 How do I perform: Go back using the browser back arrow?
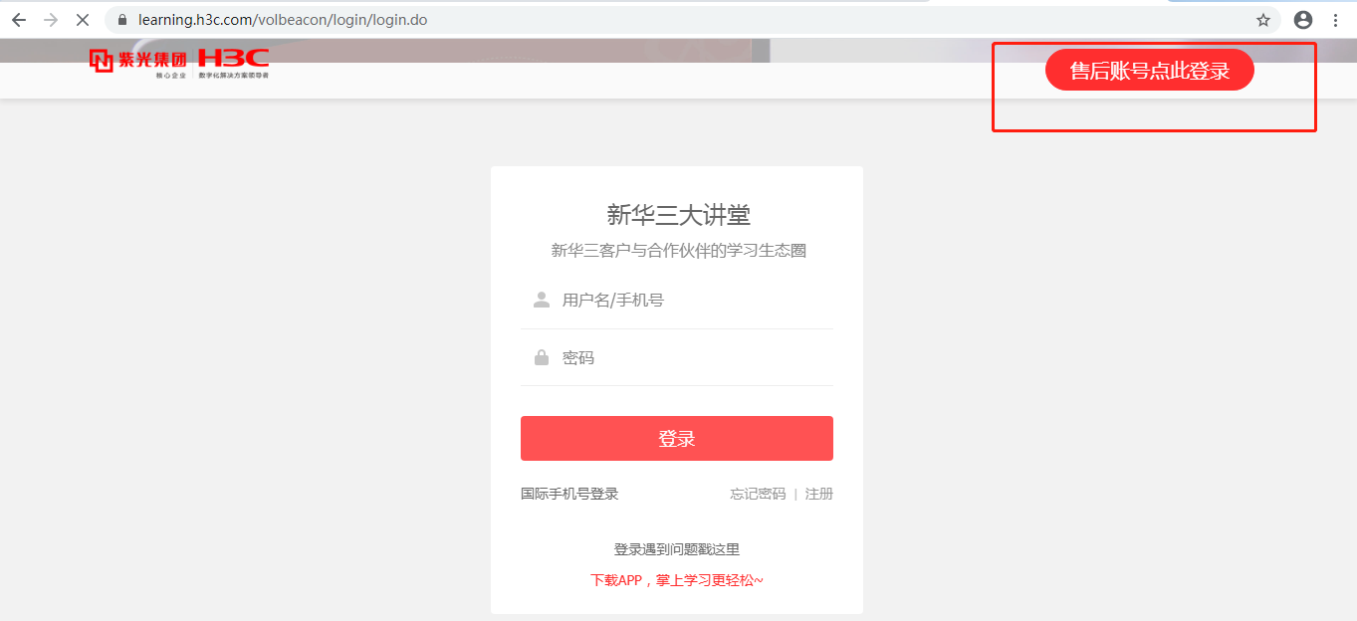[19, 20]
